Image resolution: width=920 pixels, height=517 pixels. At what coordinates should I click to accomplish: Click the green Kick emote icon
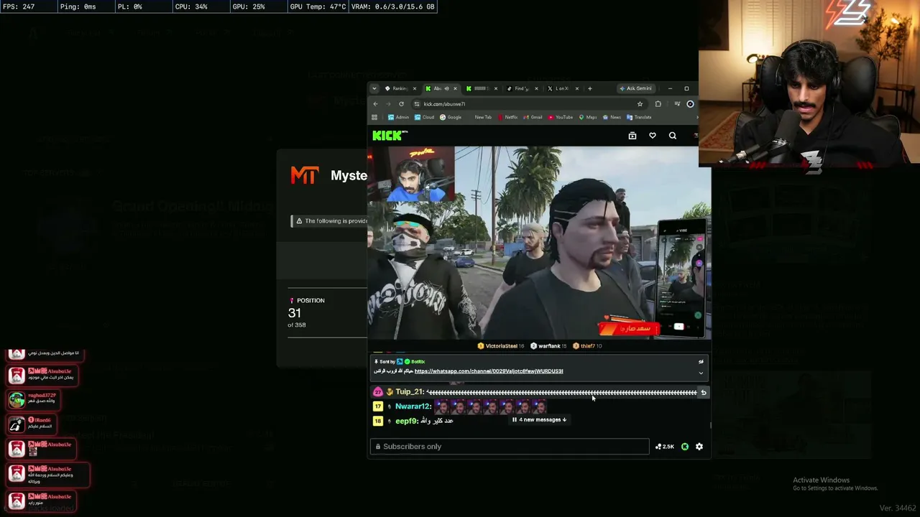click(x=685, y=447)
